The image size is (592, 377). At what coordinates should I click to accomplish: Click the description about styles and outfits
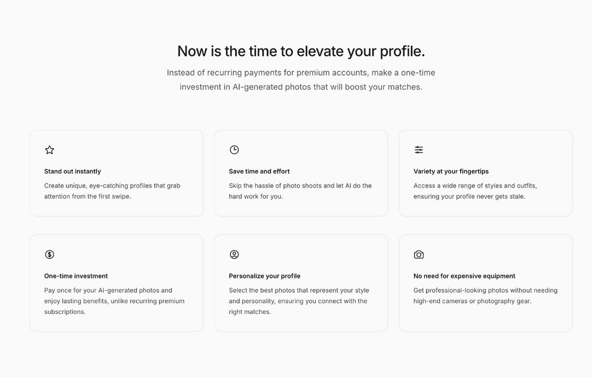pos(475,191)
